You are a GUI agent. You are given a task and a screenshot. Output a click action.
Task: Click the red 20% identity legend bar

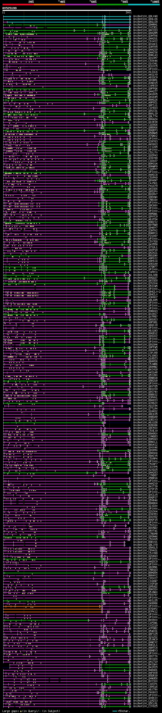(x=18, y=5)
